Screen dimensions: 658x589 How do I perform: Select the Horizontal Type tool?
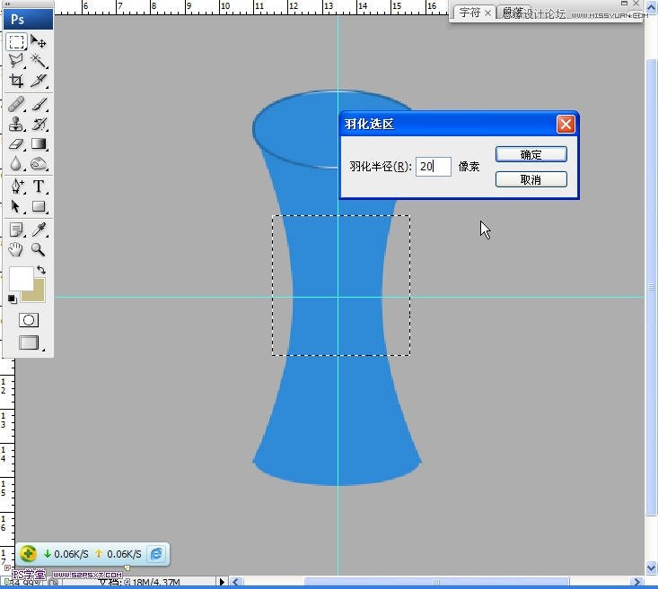tap(39, 186)
